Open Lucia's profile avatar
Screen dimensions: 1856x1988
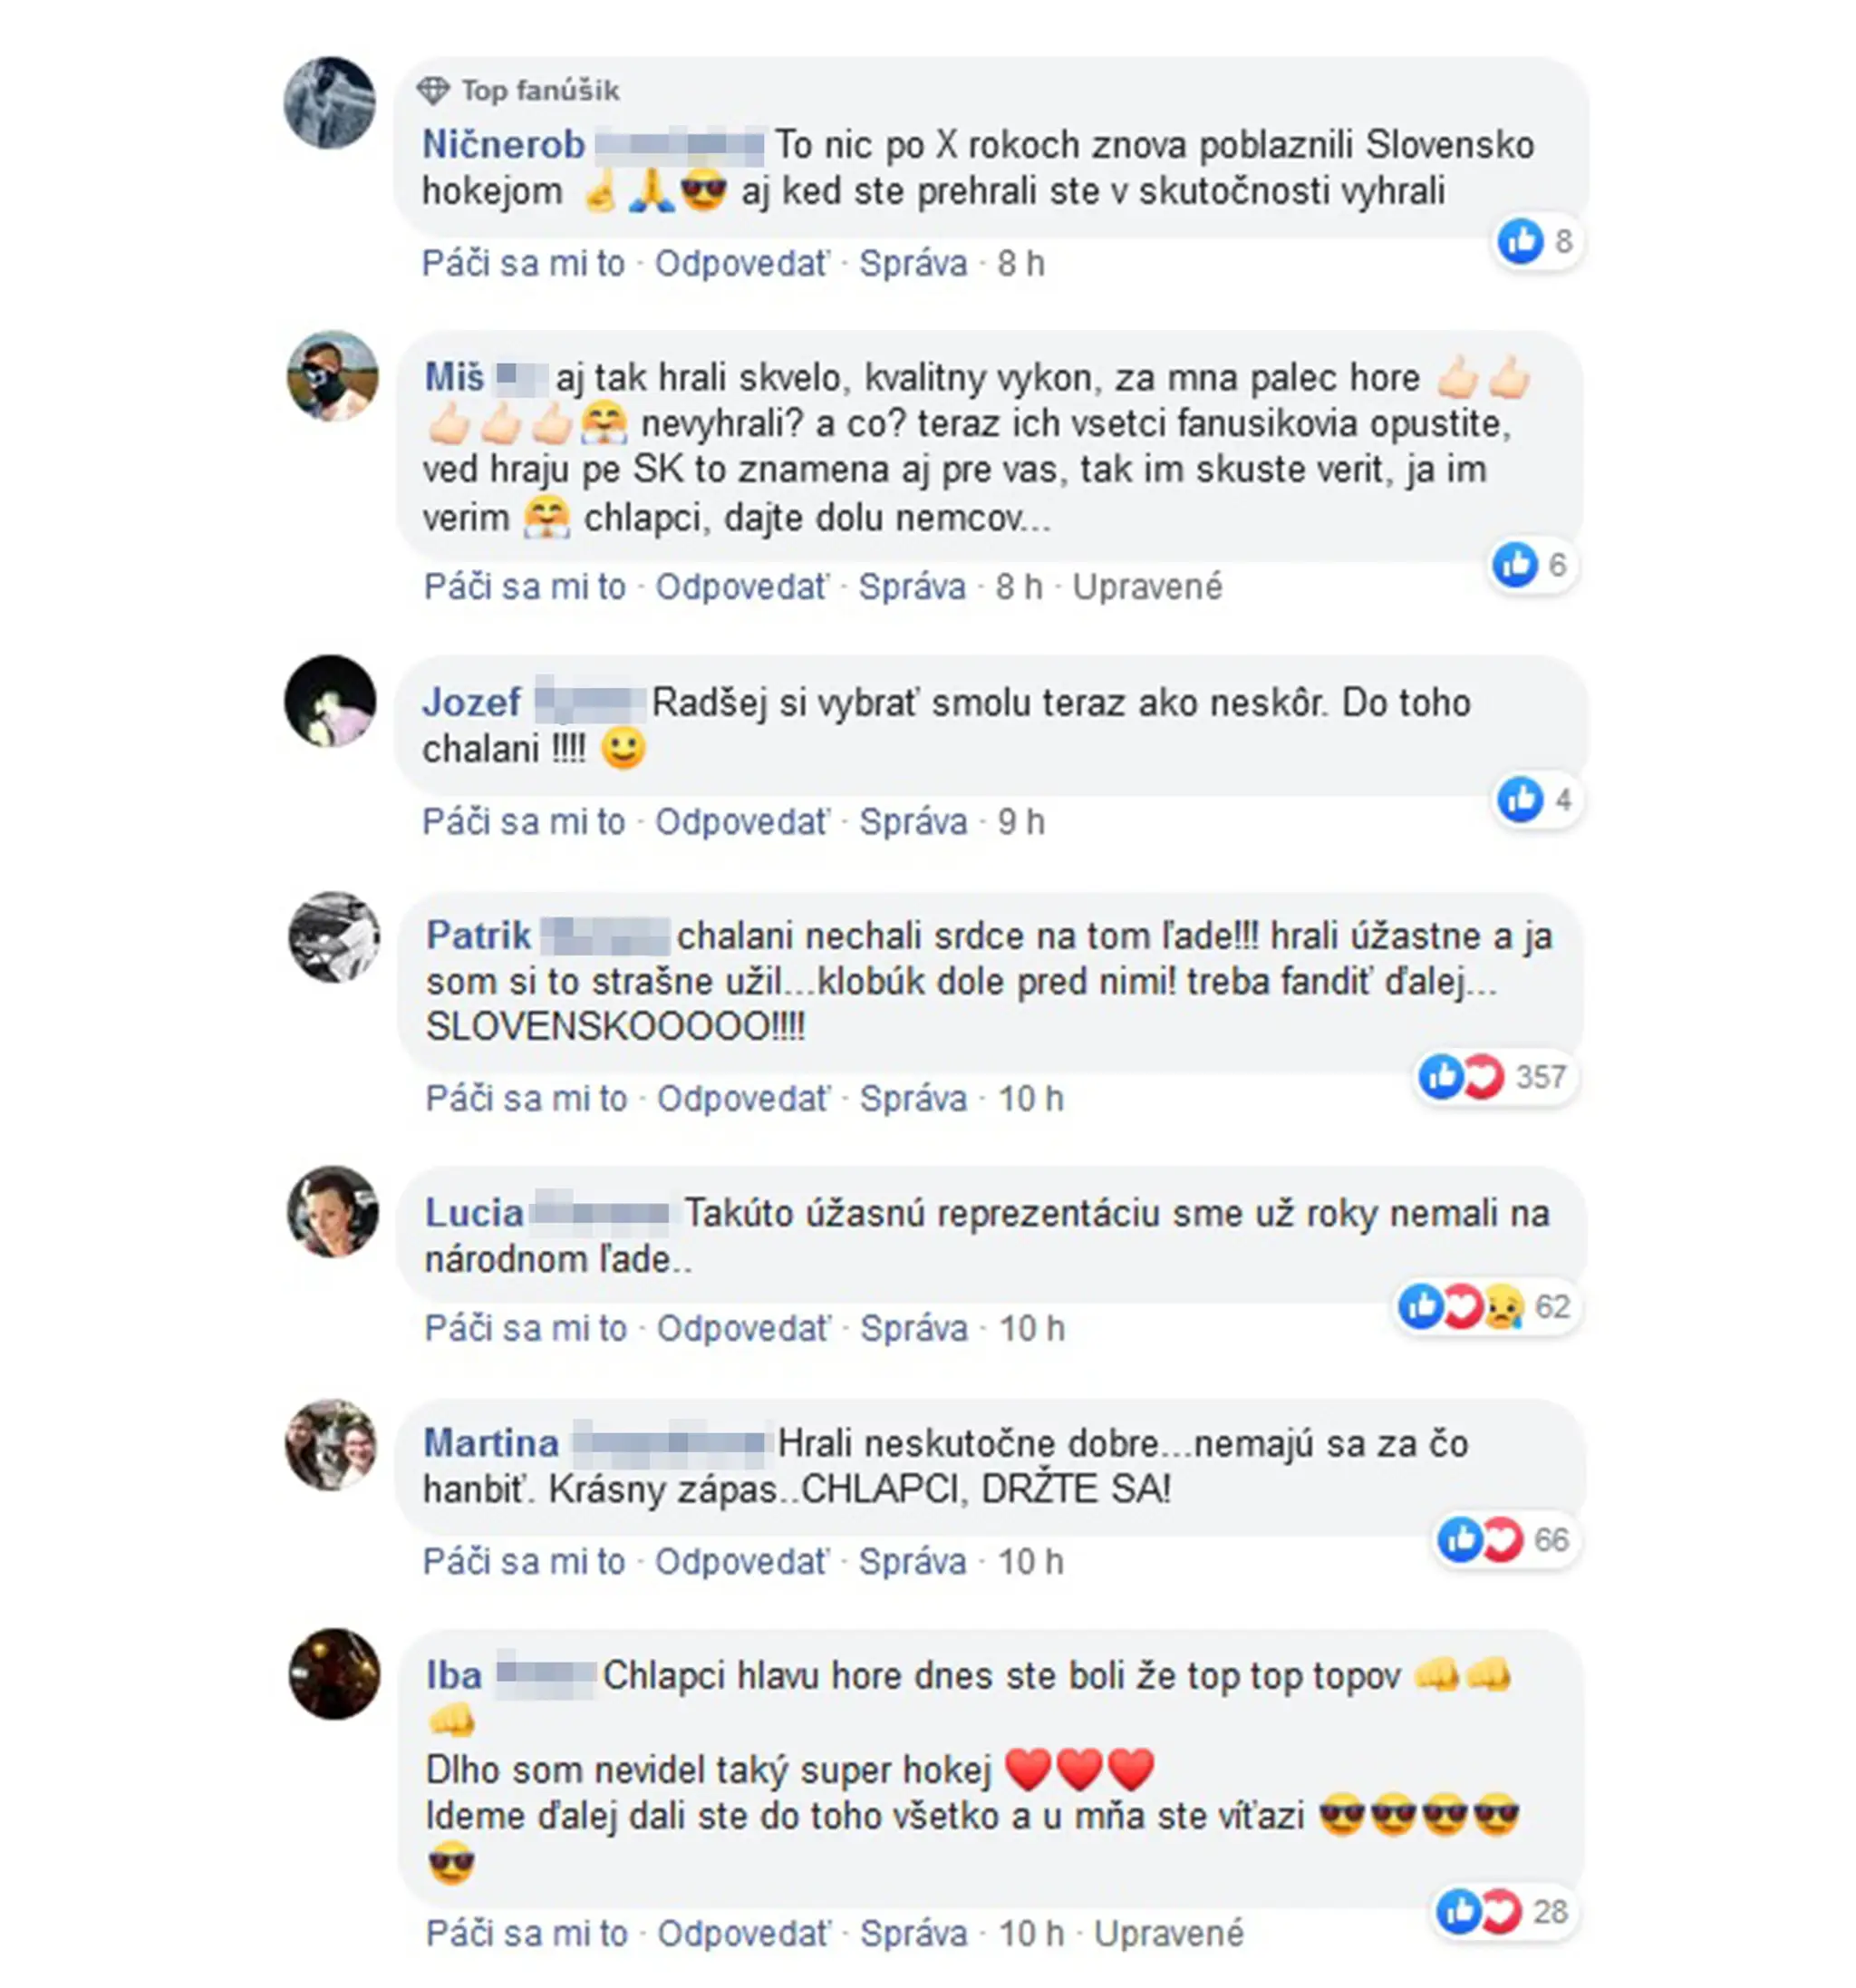333,1211
